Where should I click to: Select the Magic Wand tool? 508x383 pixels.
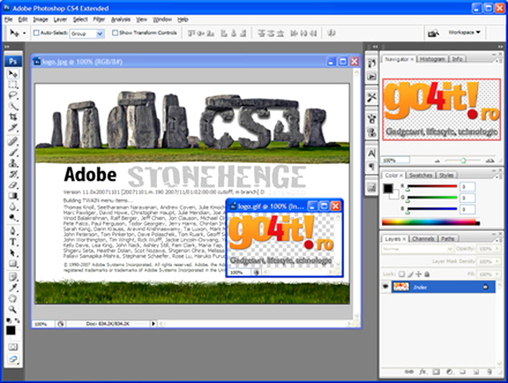(13, 106)
